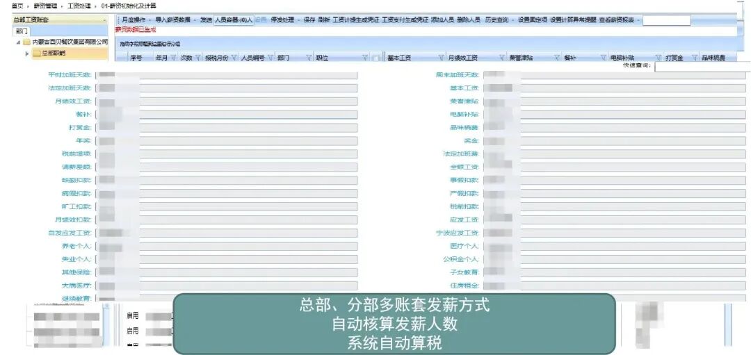Viewport: 751px width, 355px height.
Task: Open 人员容器(0)人 in toolbar
Action: tap(233, 20)
